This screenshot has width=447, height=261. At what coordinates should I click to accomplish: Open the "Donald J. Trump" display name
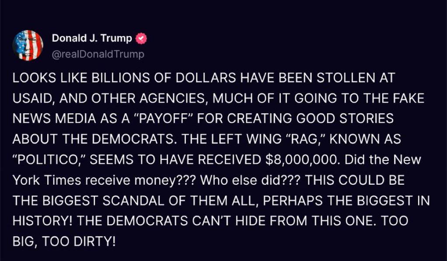pos(92,38)
